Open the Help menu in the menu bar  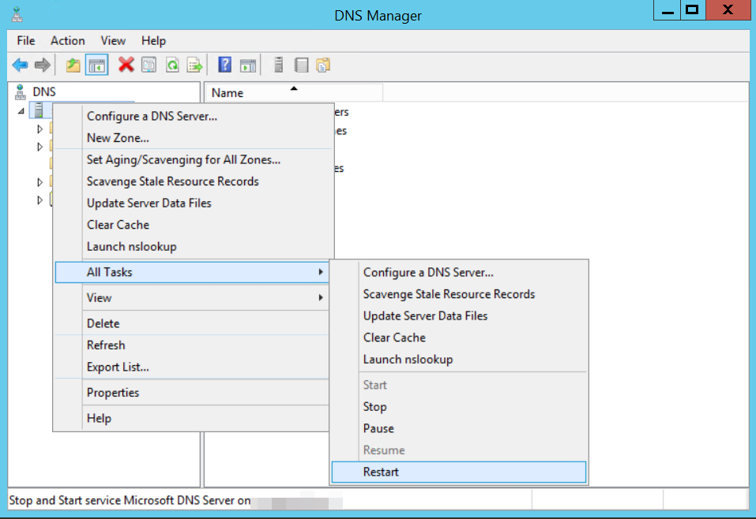pos(153,40)
